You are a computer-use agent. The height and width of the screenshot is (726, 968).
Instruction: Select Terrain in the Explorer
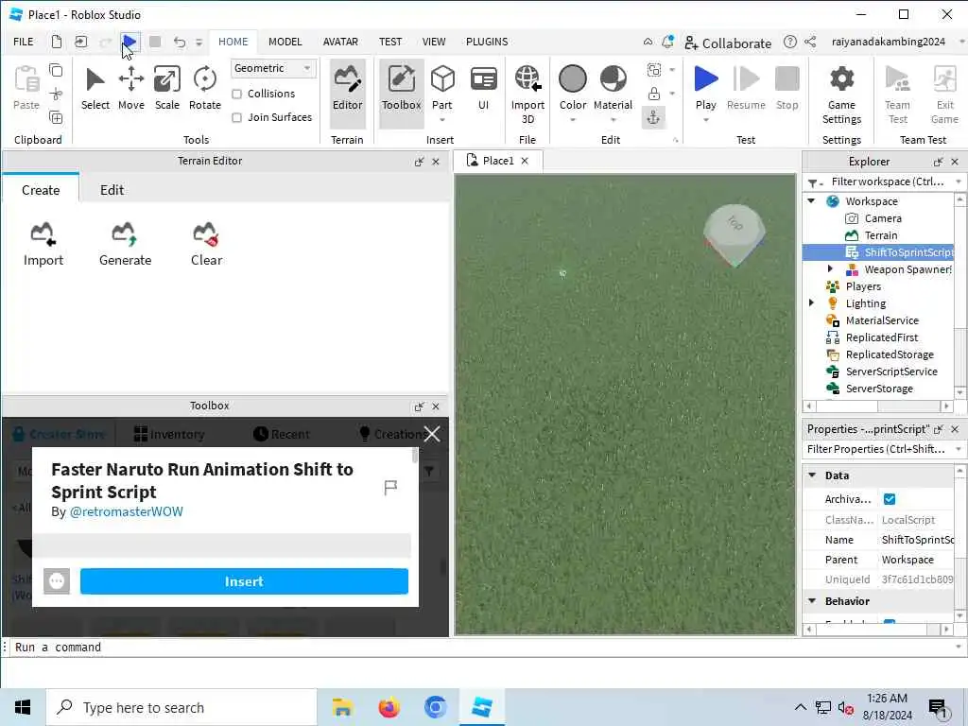(881, 235)
